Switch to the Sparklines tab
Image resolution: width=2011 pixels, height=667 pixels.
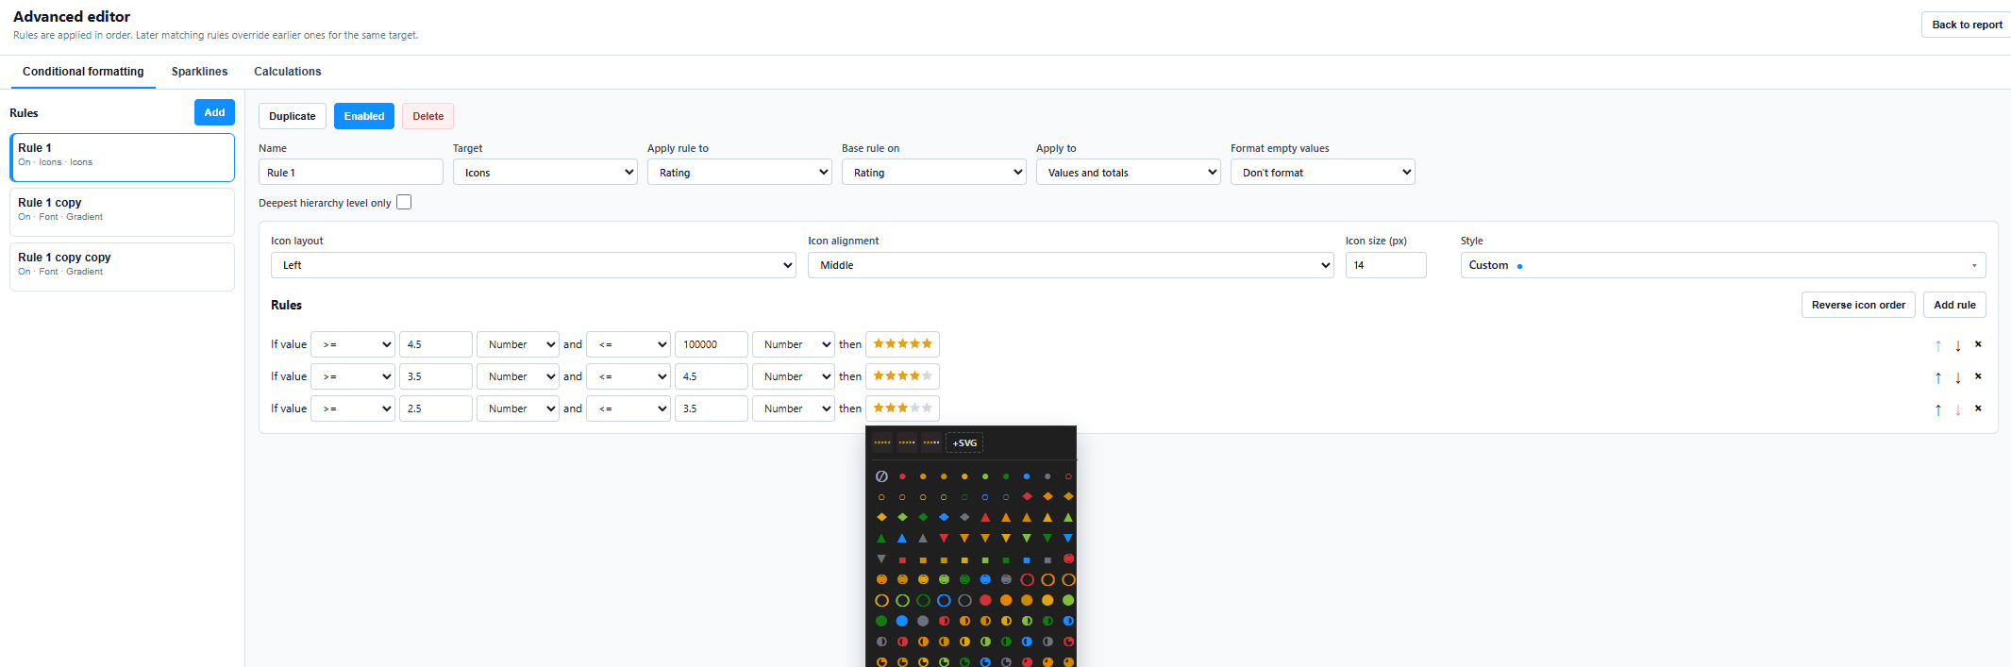click(199, 72)
